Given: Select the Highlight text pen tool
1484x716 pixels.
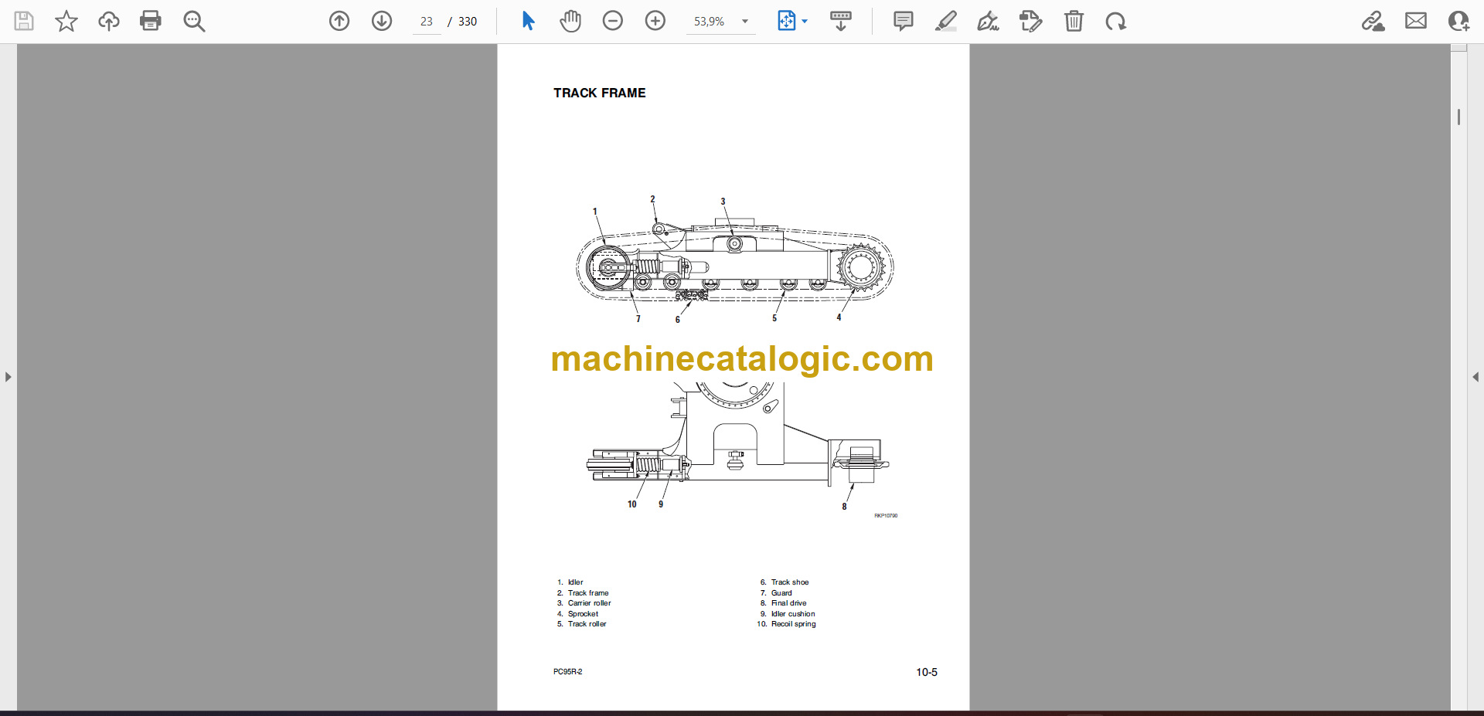Looking at the screenshot, I should [945, 21].
